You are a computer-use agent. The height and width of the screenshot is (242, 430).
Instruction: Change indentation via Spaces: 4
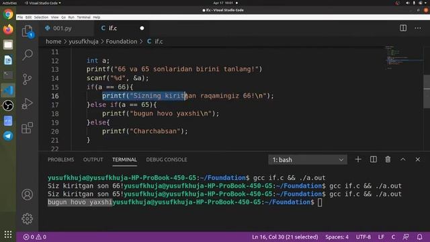pos(337,237)
